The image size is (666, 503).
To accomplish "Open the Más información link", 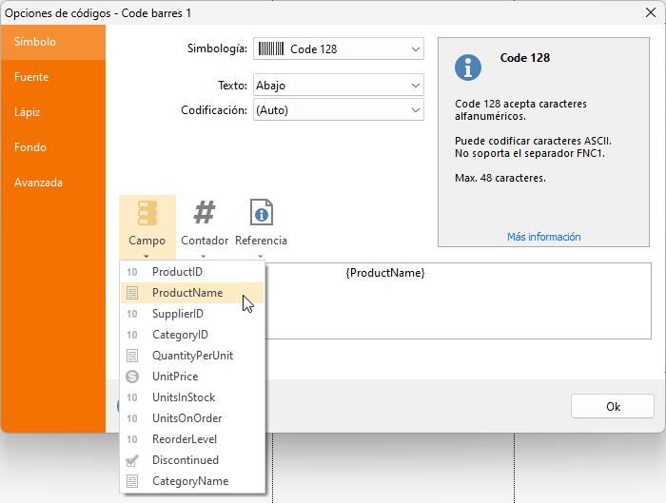I will click(543, 237).
